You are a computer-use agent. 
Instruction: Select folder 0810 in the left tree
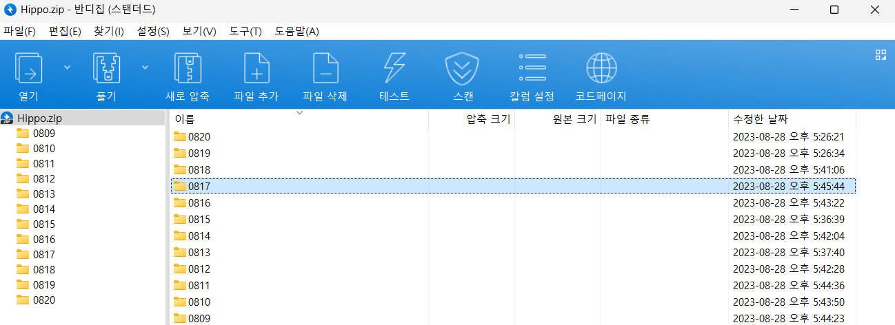pyautogui.click(x=43, y=149)
